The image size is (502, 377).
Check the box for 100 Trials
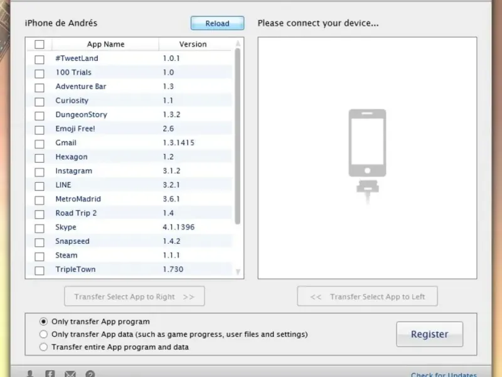40,74
